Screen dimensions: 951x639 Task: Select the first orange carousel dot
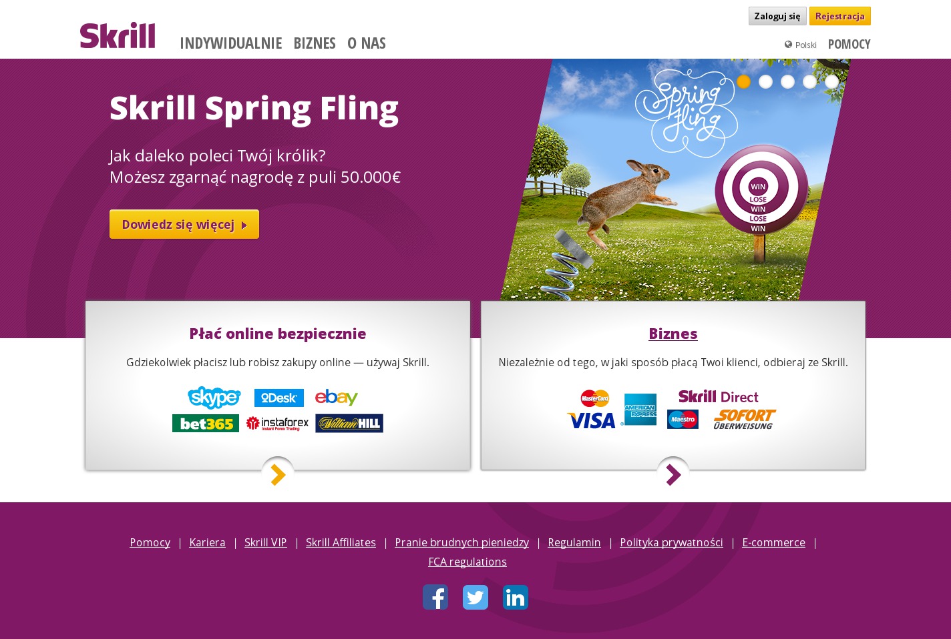744,81
